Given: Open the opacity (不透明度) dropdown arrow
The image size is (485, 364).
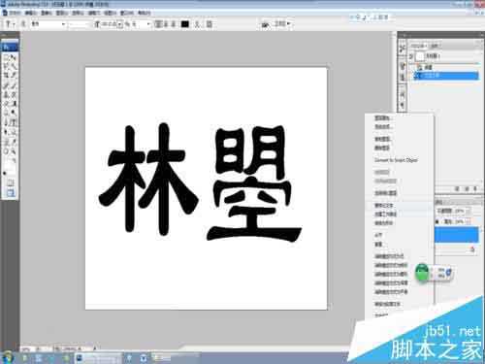Looking at the screenshot, I should 469,211.
